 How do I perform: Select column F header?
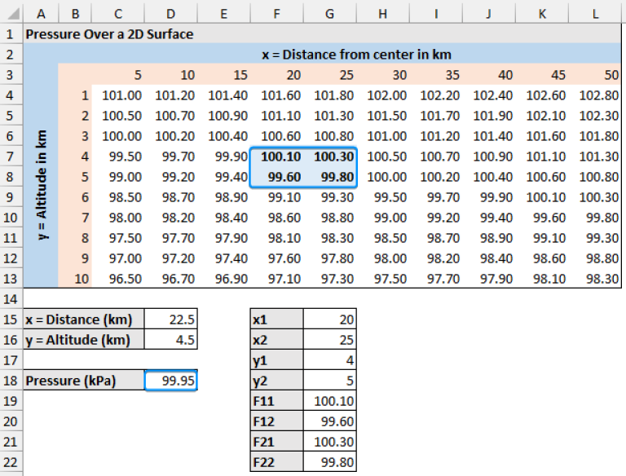click(x=276, y=14)
